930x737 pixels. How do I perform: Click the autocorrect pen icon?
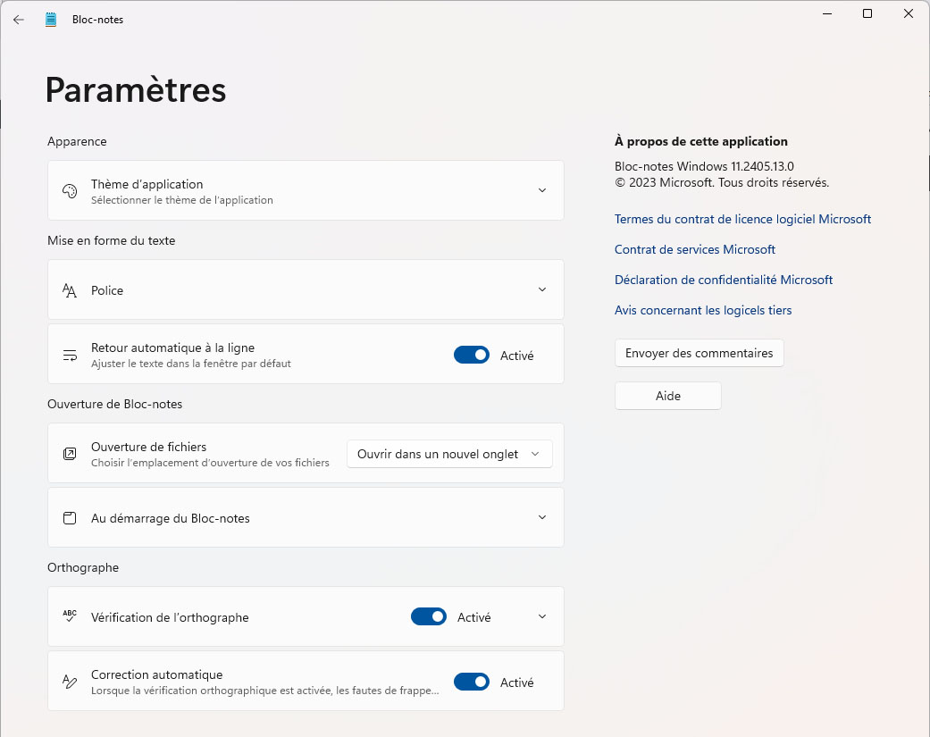(x=70, y=682)
